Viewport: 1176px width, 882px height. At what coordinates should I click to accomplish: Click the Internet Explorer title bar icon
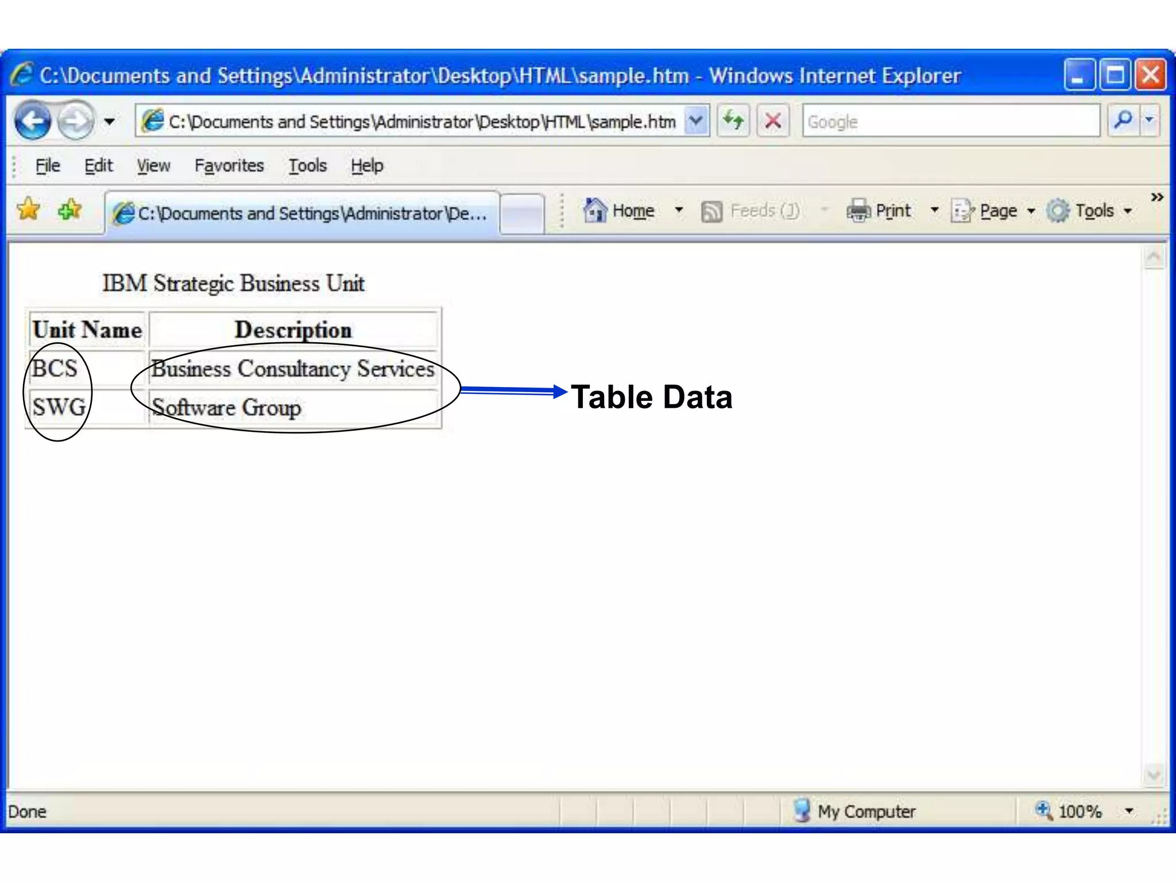point(22,75)
